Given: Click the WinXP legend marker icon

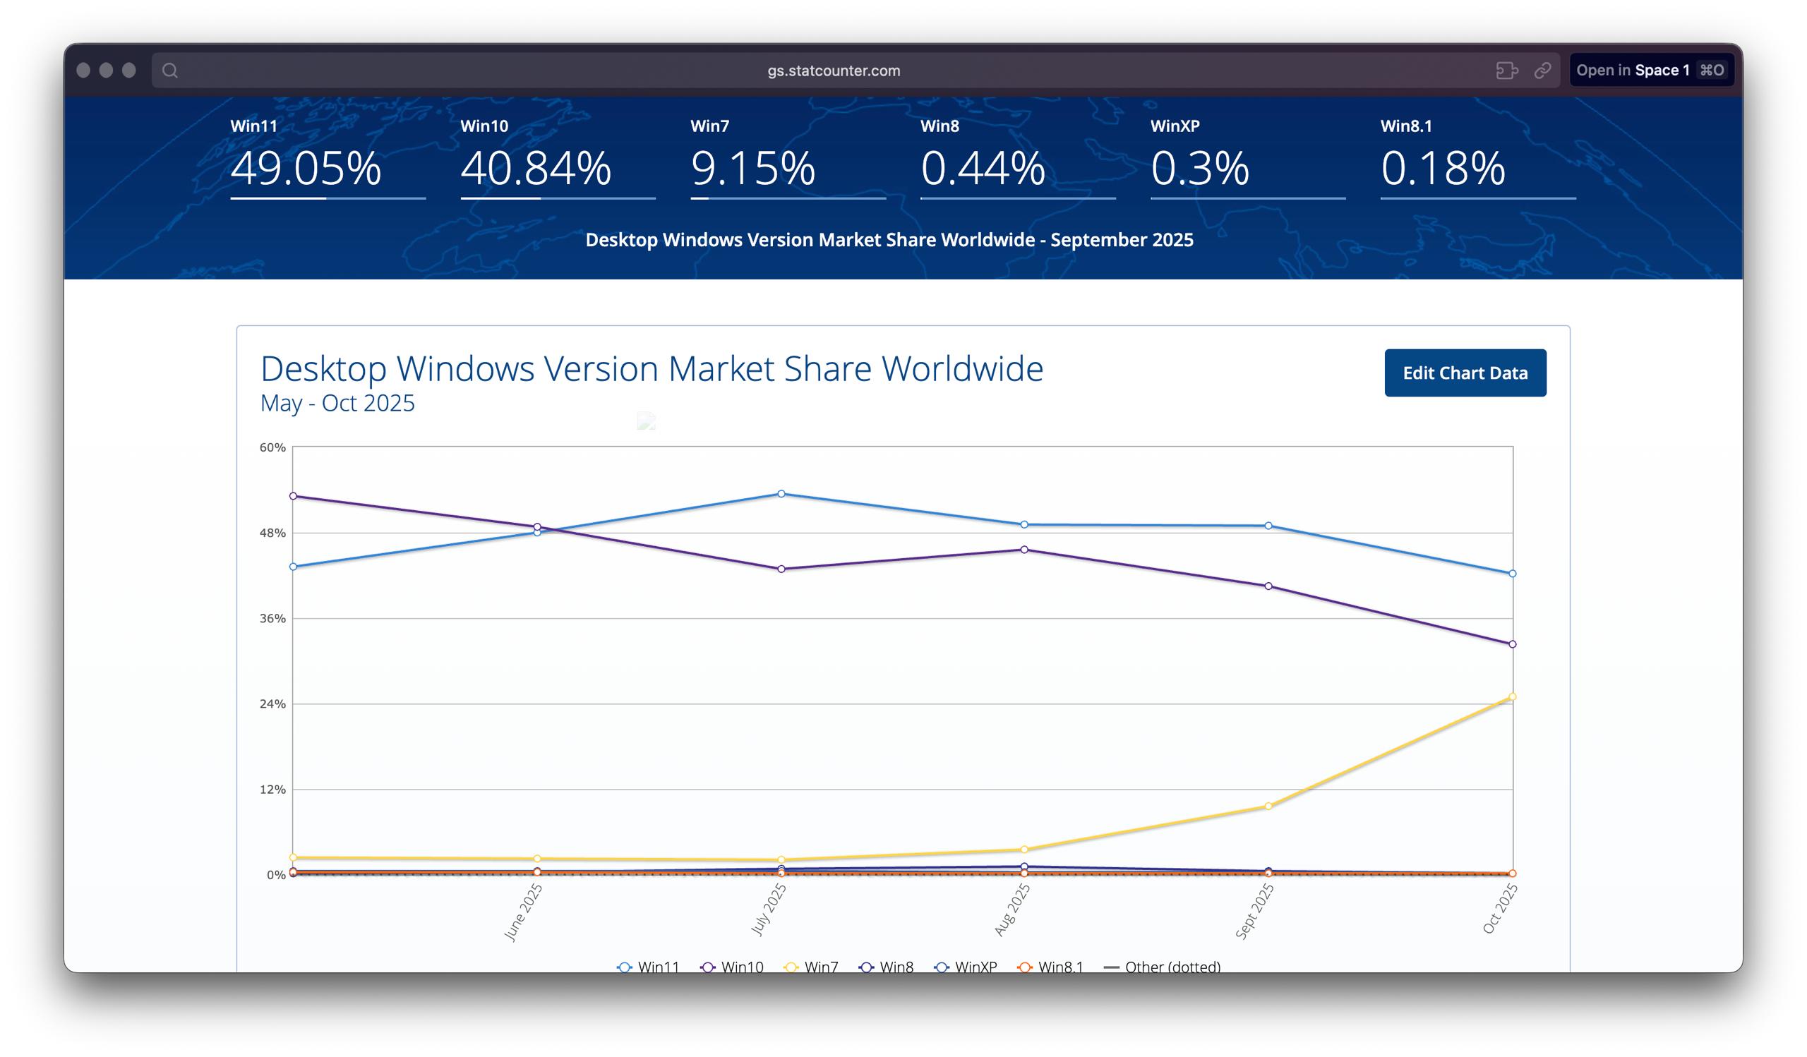Looking at the screenshot, I should pos(942,967).
